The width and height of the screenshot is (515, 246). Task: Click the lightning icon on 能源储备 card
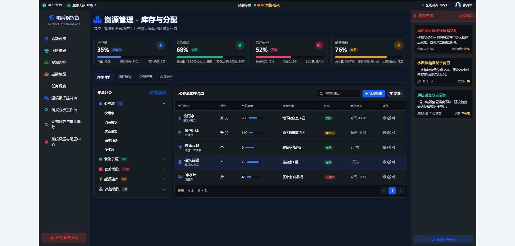[x=398, y=45]
